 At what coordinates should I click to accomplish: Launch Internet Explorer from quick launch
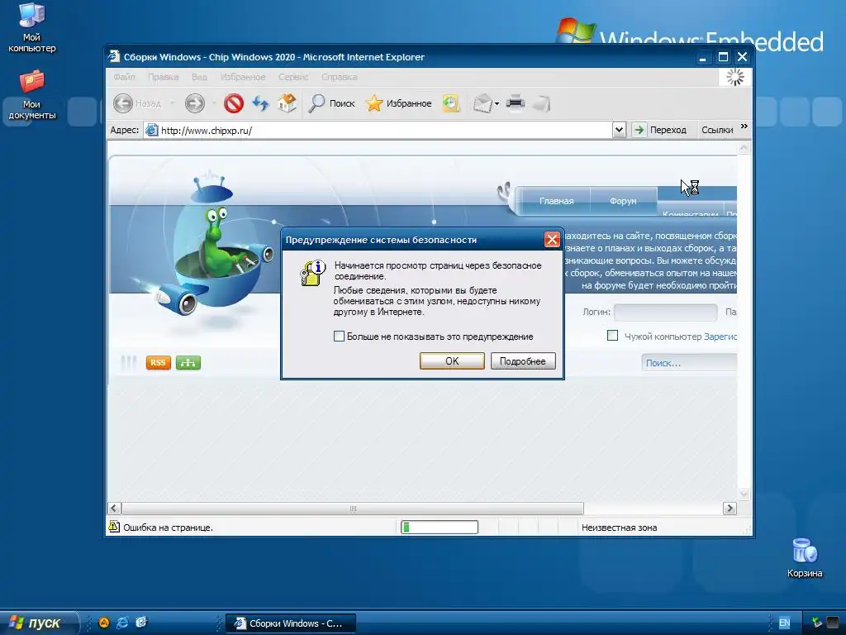122,623
